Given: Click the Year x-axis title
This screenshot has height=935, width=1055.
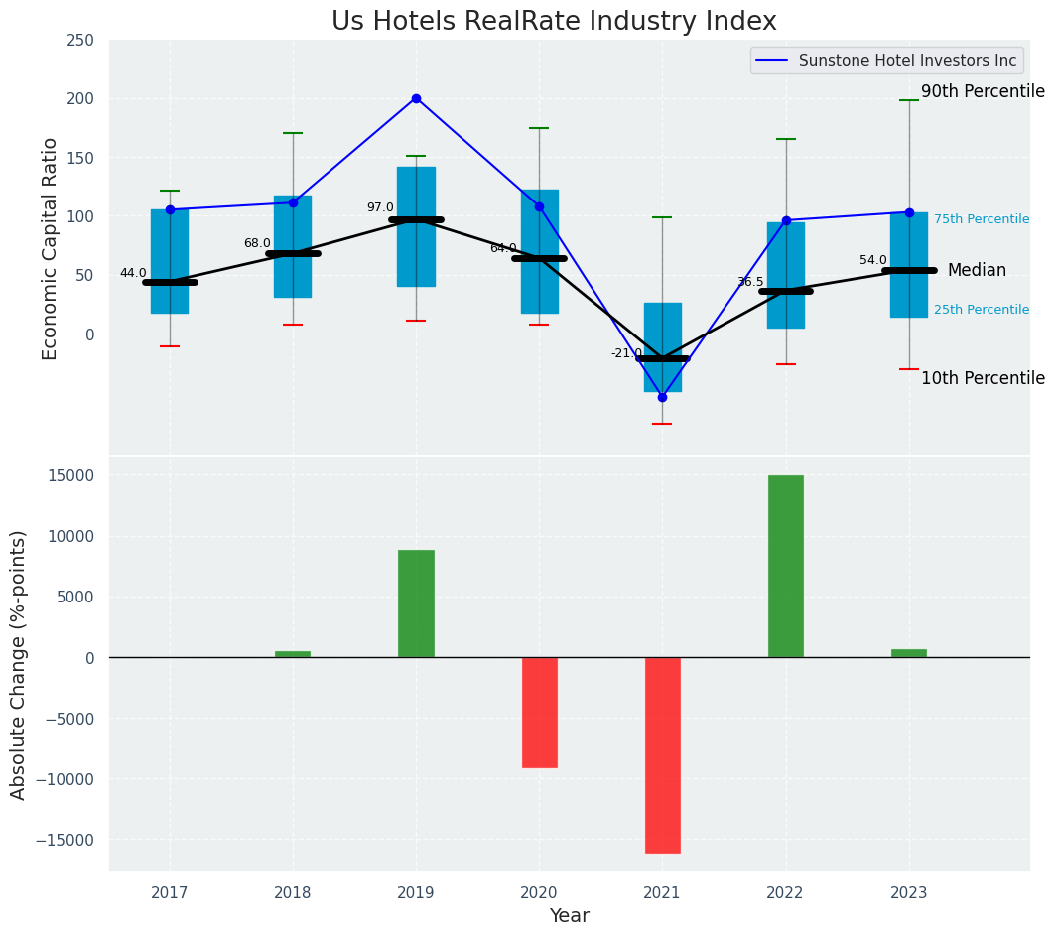Looking at the screenshot, I should click(x=569, y=916).
